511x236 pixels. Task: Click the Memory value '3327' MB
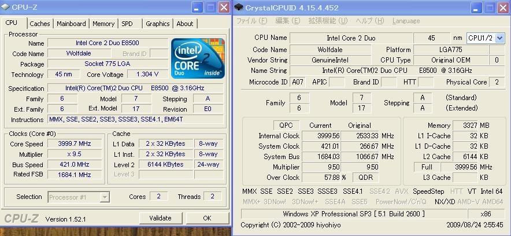465,126
